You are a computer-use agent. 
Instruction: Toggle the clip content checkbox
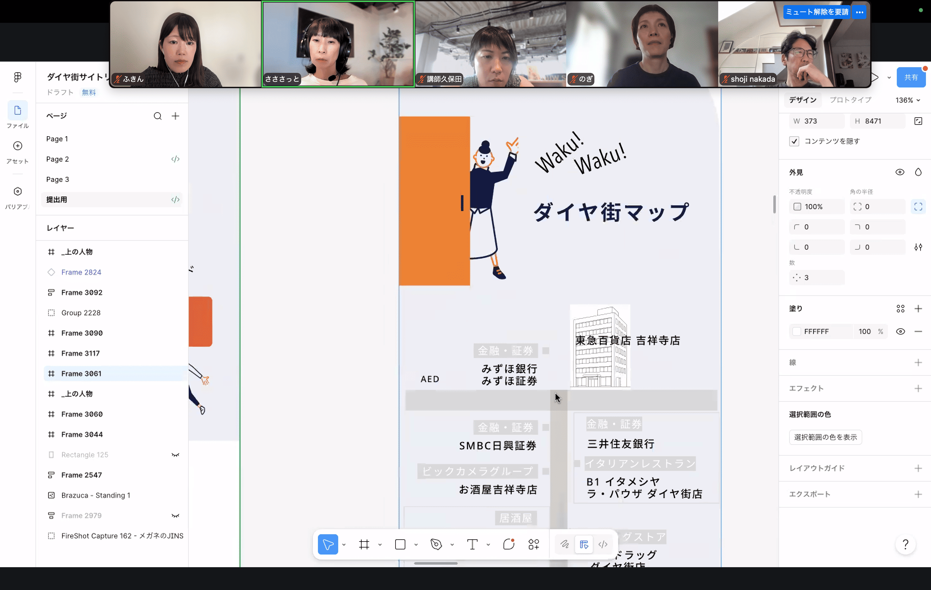[x=794, y=141]
